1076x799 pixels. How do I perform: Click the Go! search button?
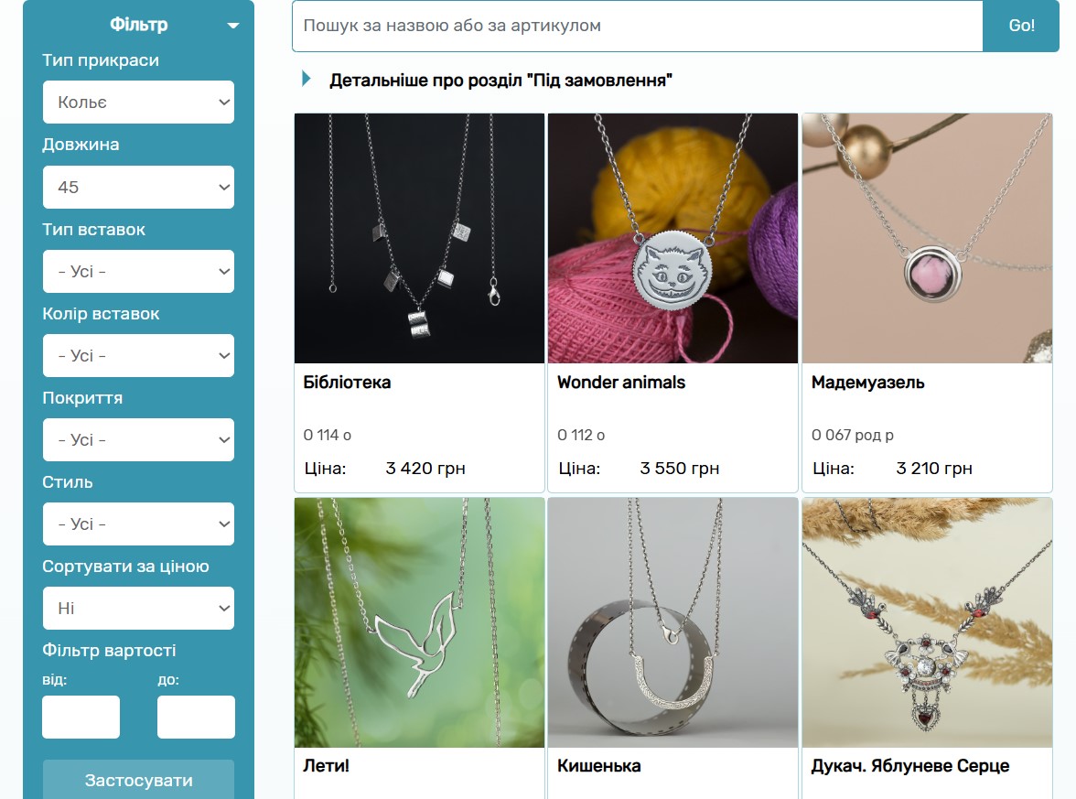point(1021,26)
